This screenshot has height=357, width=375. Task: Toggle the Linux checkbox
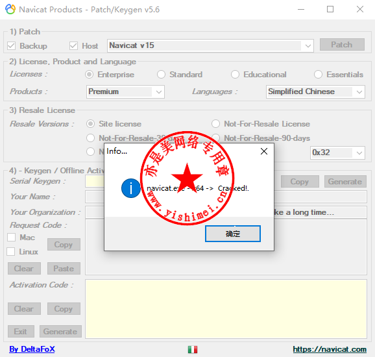(x=11, y=252)
